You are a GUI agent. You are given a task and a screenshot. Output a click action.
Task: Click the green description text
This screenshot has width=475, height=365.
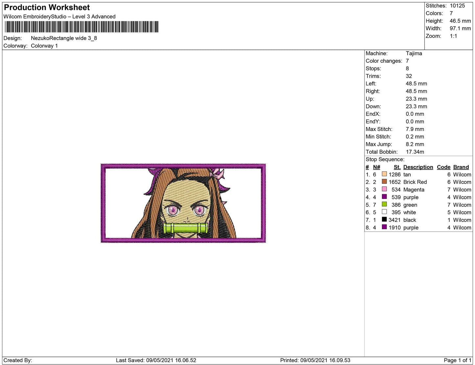pos(410,205)
